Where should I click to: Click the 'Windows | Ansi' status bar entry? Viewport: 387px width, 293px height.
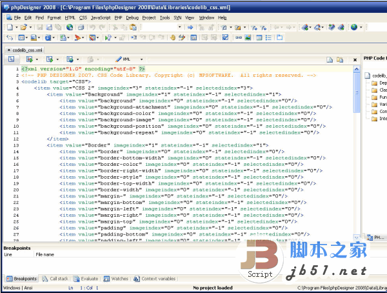pos(18,288)
